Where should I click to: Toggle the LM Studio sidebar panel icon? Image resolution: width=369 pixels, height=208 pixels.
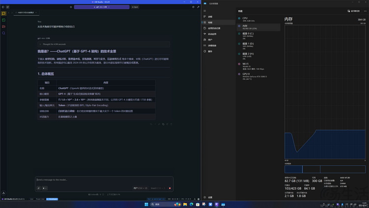coord(3,7)
